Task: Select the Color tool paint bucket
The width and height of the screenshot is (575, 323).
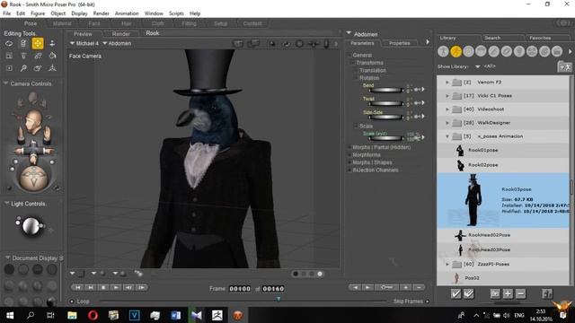Action: click(x=52, y=56)
